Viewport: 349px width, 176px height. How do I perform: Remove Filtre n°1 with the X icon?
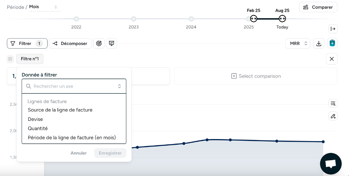pos(332,59)
